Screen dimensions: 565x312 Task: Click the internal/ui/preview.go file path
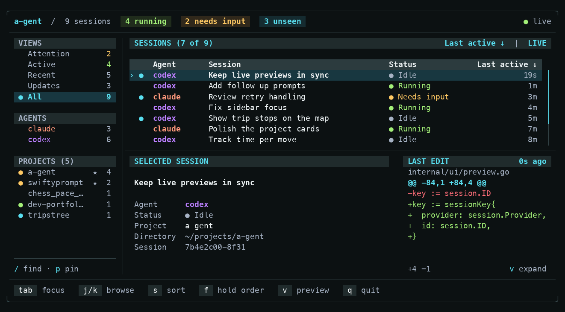[459, 172]
